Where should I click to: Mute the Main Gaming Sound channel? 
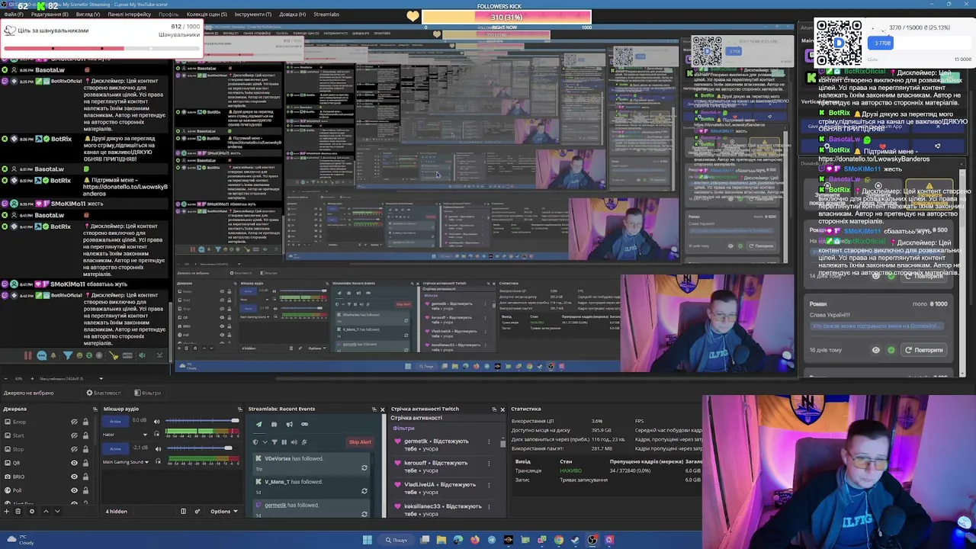(x=158, y=449)
